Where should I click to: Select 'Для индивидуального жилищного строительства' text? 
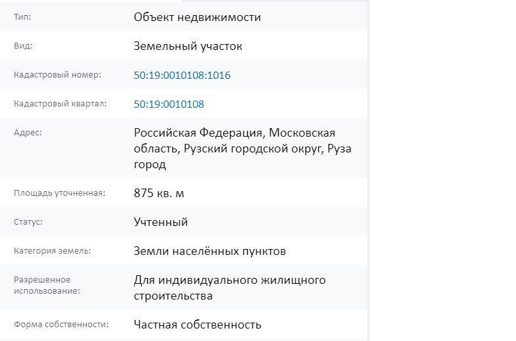tap(229, 288)
